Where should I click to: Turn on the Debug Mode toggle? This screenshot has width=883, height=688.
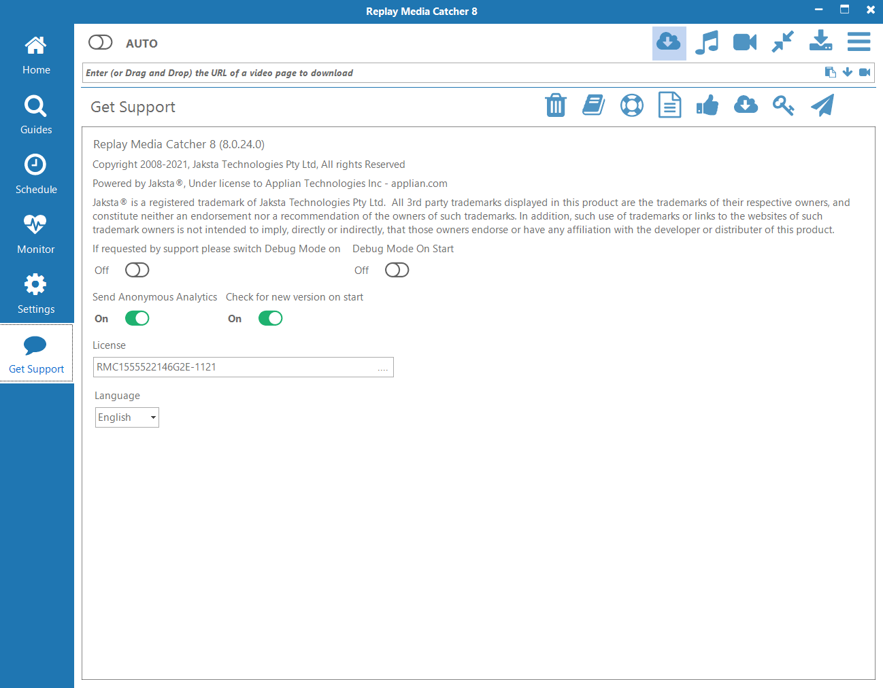pos(137,270)
